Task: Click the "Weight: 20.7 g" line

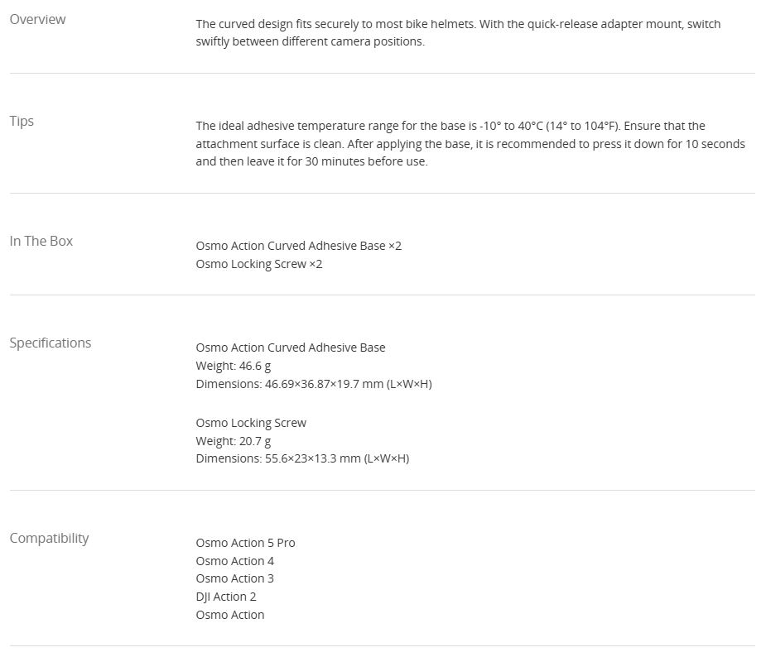Action: pyautogui.click(x=234, y=441)
